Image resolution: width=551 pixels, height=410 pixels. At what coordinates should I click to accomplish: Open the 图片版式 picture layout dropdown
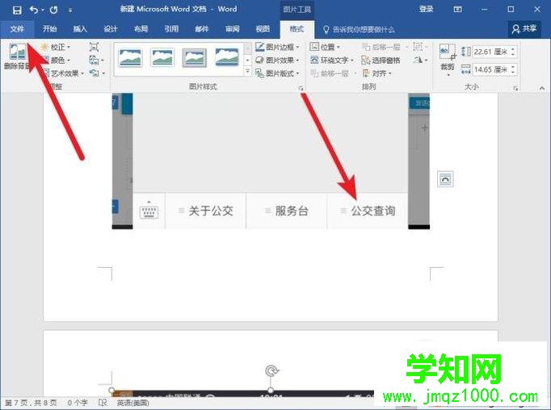[x=277, y=73]
